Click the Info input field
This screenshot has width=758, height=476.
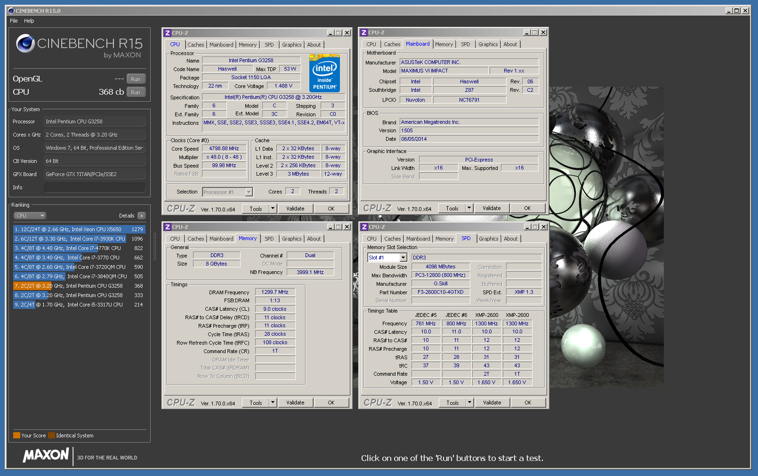pyautogui.click(x=94, y=187)
